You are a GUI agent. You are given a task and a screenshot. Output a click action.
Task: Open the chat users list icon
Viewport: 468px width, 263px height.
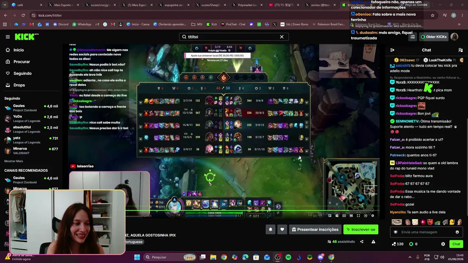point(460,50)
